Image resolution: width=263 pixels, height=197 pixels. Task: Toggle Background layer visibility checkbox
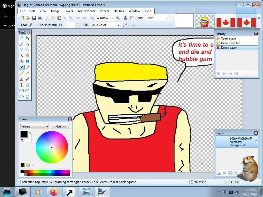[256, 142]
